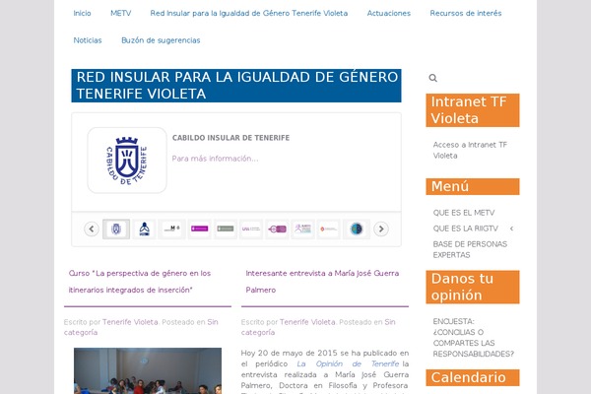Image resolution: width=591 pixels, height=394 pixels.
Task: Open 'La Opinión de Tenerife' link
Action: pos(348,363)
